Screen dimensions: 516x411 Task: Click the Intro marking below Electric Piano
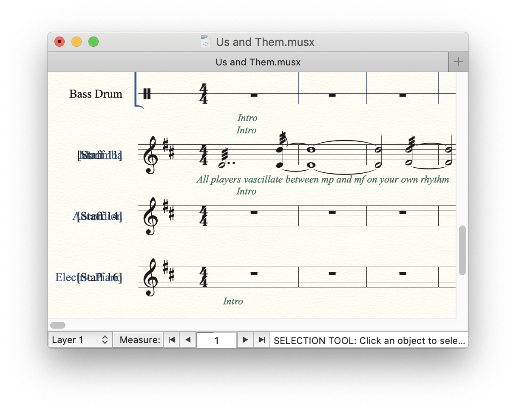click(233, 301)
